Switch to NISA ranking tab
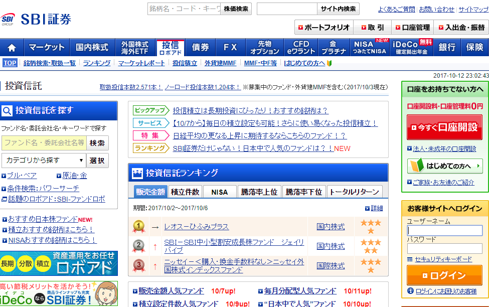489x307 pixels. click(x=220, y=192)
